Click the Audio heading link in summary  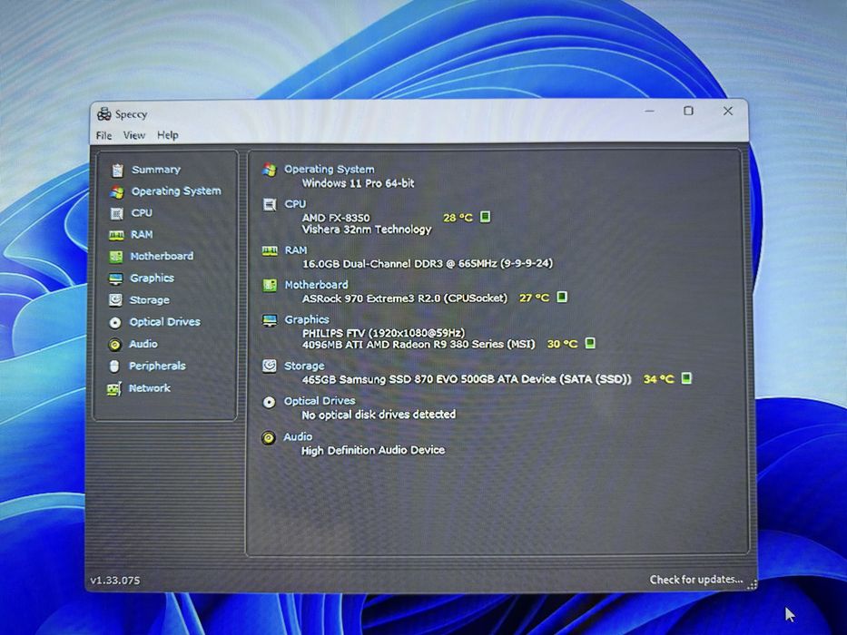click(x=298, y=437)
